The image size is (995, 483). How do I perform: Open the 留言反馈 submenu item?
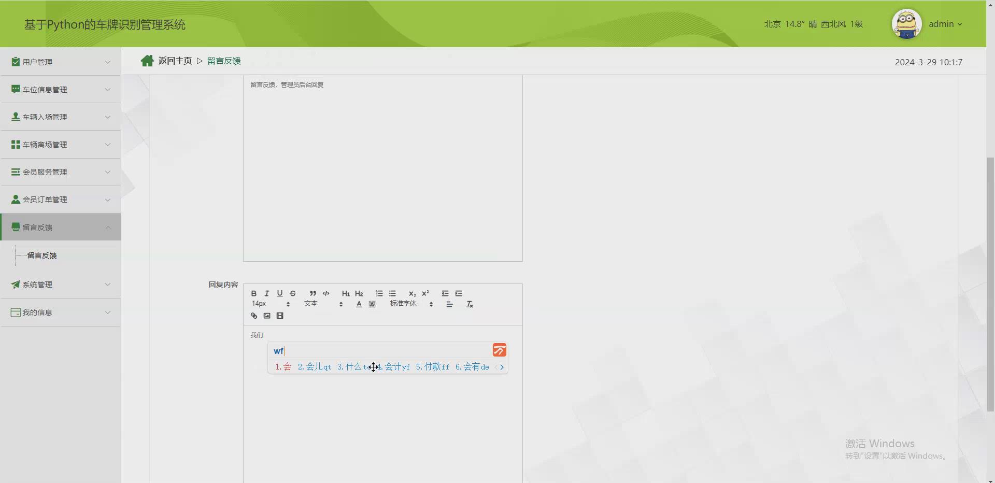coord(42,255)
